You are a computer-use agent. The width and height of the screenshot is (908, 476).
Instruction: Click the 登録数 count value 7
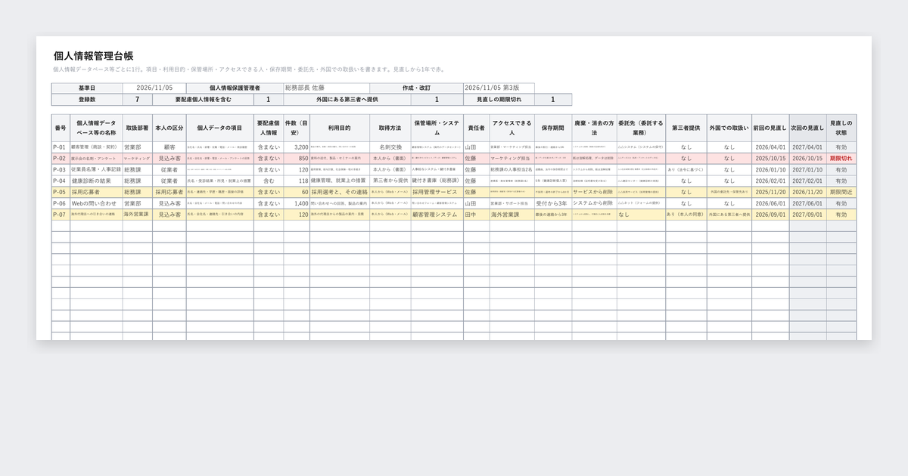coord(137,100)
